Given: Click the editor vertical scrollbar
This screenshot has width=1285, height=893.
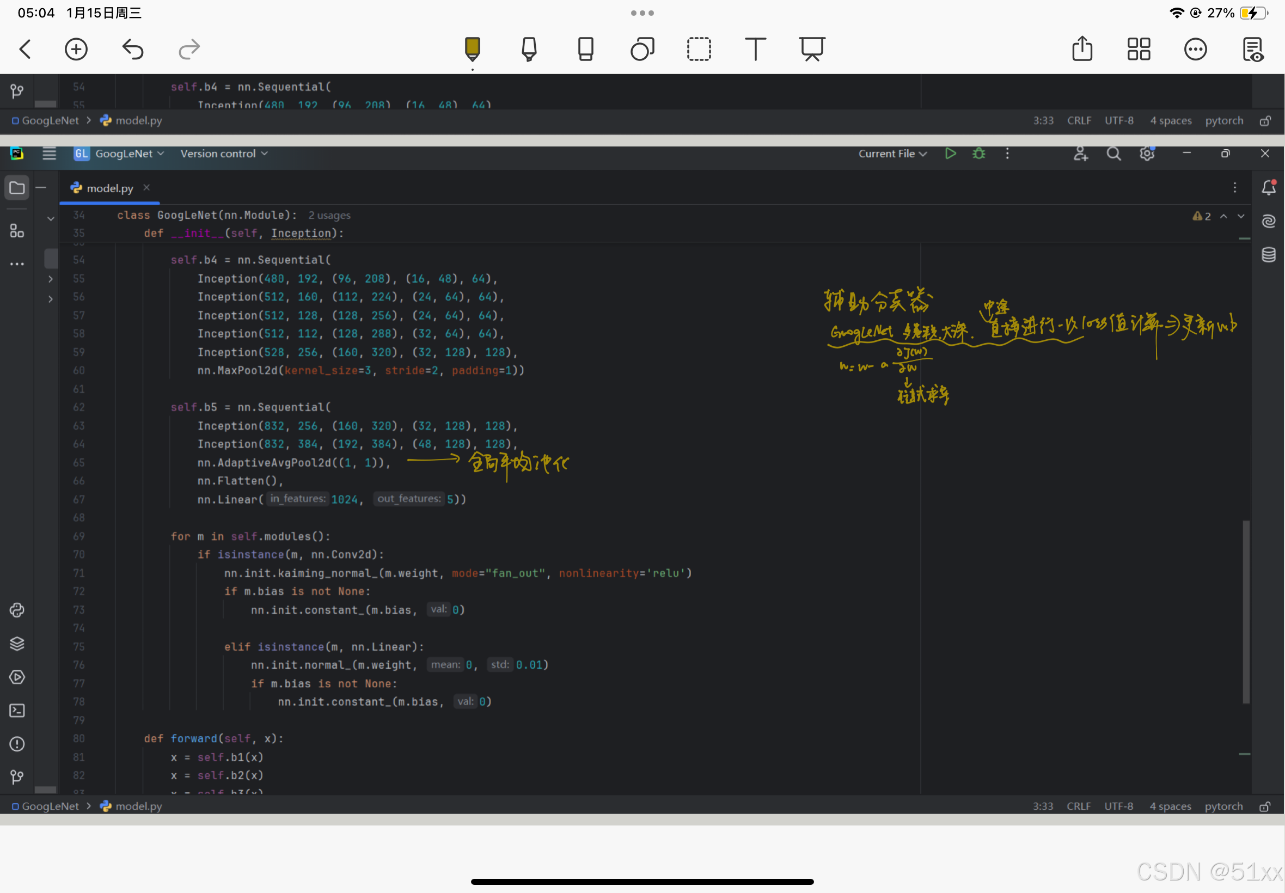Looking at the screenshot, I should tap(1245, 610).
